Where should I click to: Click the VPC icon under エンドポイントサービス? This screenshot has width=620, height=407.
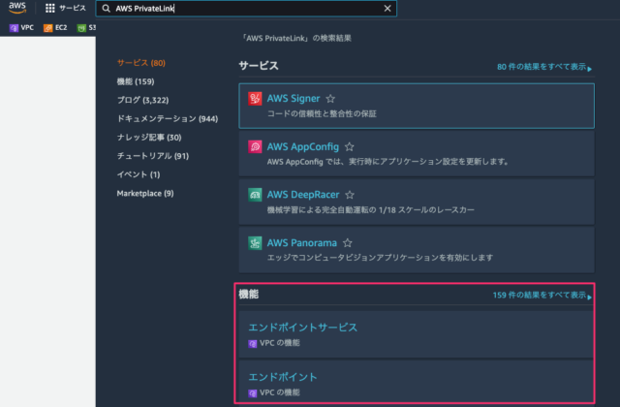(252, 344)
